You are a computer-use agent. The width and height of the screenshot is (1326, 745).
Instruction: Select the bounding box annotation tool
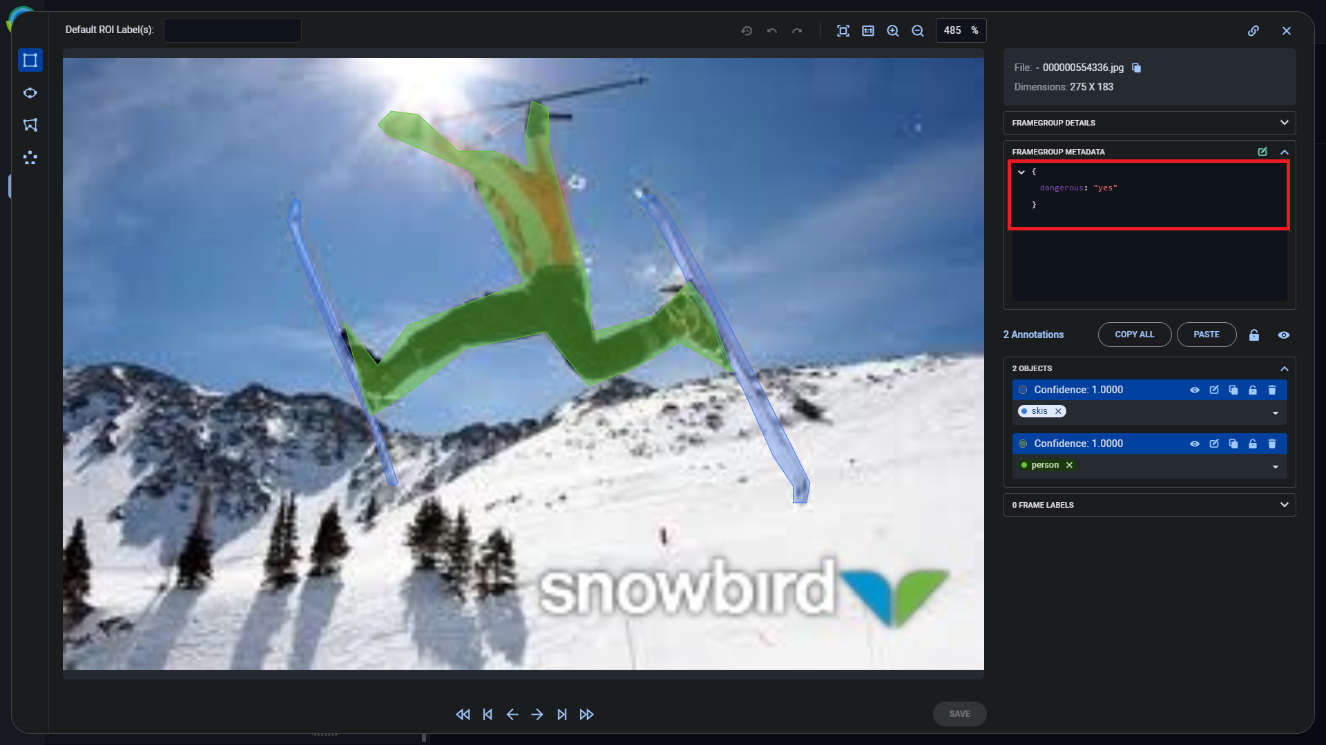[x=30, y=60]
